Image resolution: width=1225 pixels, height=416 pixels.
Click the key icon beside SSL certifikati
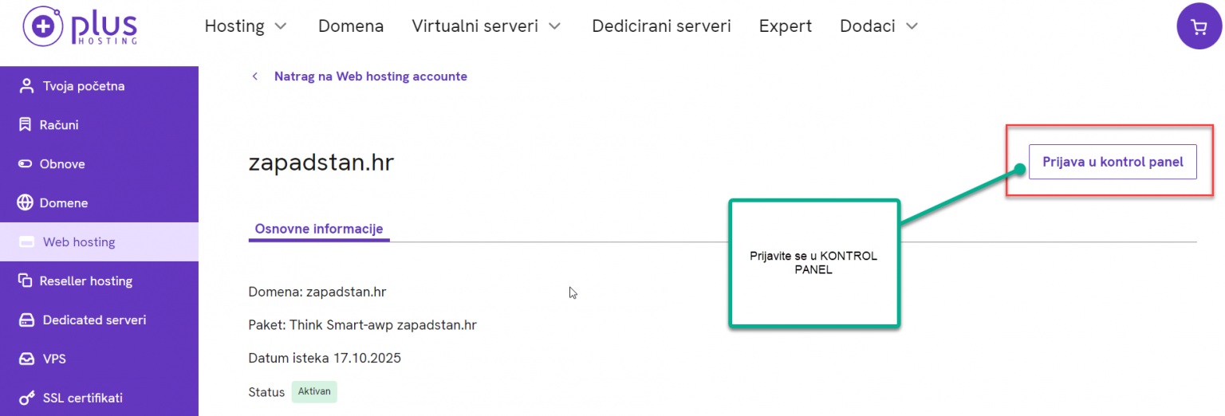[27, 398]
